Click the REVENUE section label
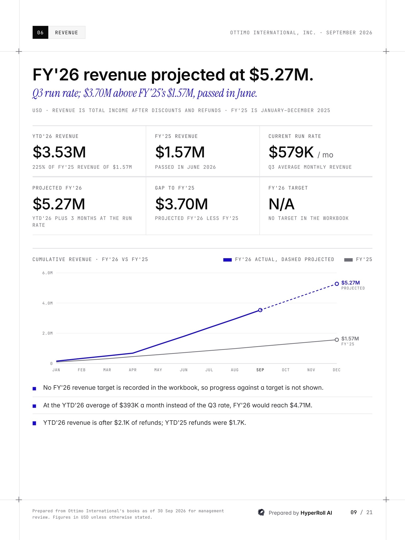The width and height of the screenshot is (405, 540). (67, 32)
